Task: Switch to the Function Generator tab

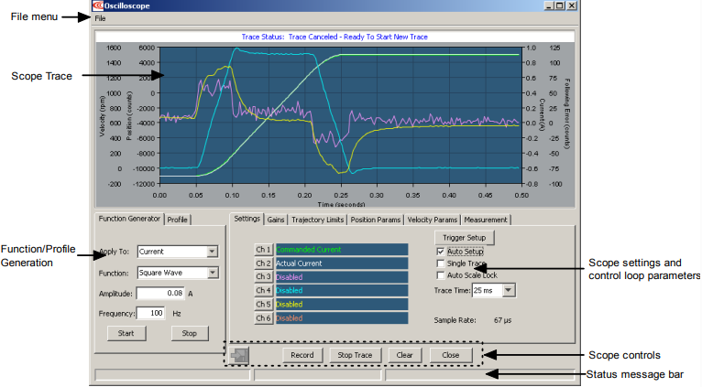Action: click(x=129, y=219)
